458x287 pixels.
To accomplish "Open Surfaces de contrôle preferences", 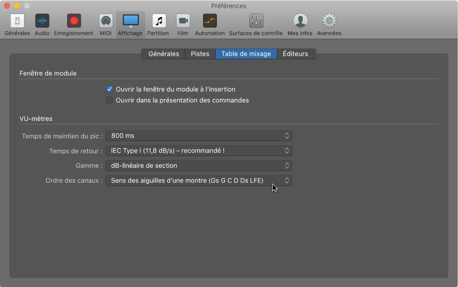I will tap(256, 21).
